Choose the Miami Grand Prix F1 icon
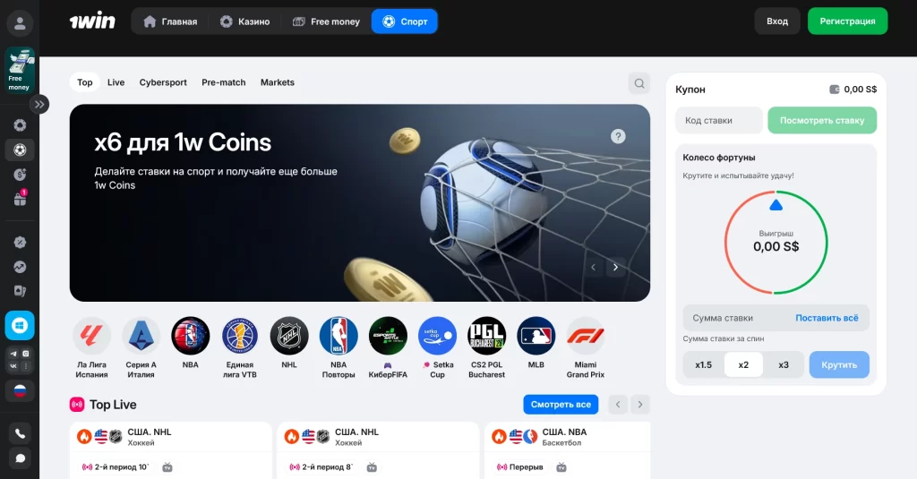Image resolution: width=917 pixels, height=479 pixels. coord(586,336)
